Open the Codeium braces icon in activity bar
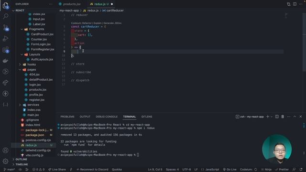The height and width of the screenshot is (172, 306). (x=5, y=105)
